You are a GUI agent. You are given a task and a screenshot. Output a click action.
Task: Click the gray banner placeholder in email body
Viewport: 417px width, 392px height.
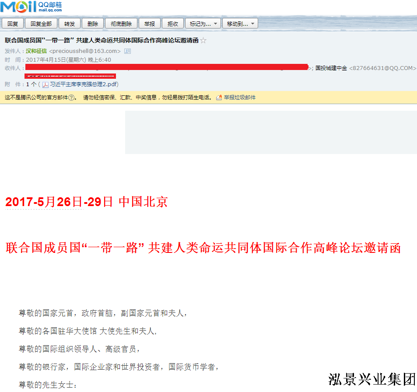[271, 132]
